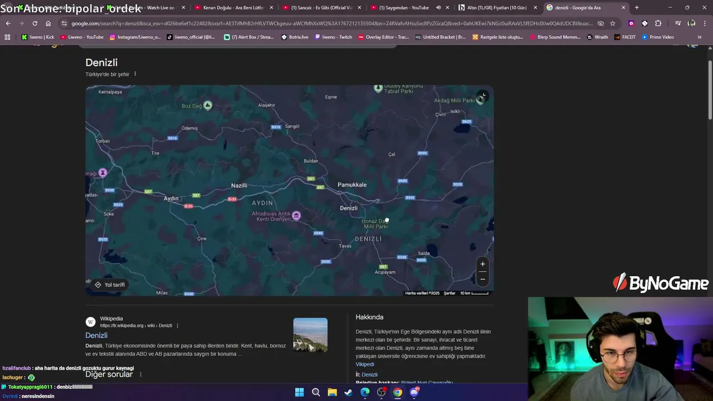Open the FACEIT bookmark

(x=625, y=37)
